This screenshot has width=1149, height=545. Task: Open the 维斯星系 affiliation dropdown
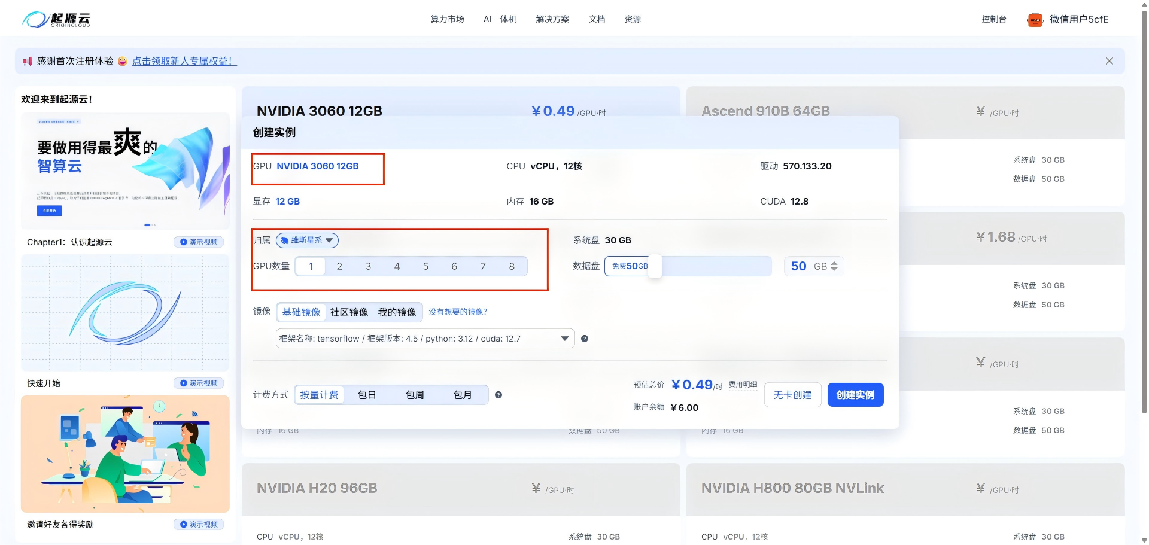tap(329, 240)
